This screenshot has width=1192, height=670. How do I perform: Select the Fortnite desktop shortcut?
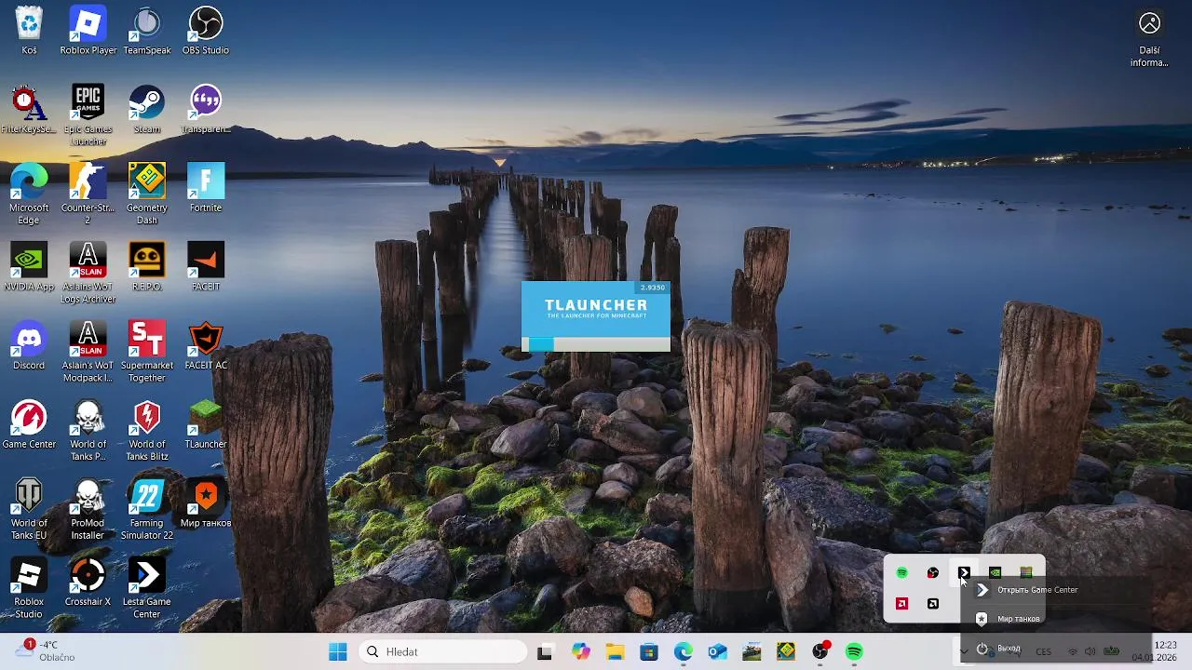coord(206,188)
